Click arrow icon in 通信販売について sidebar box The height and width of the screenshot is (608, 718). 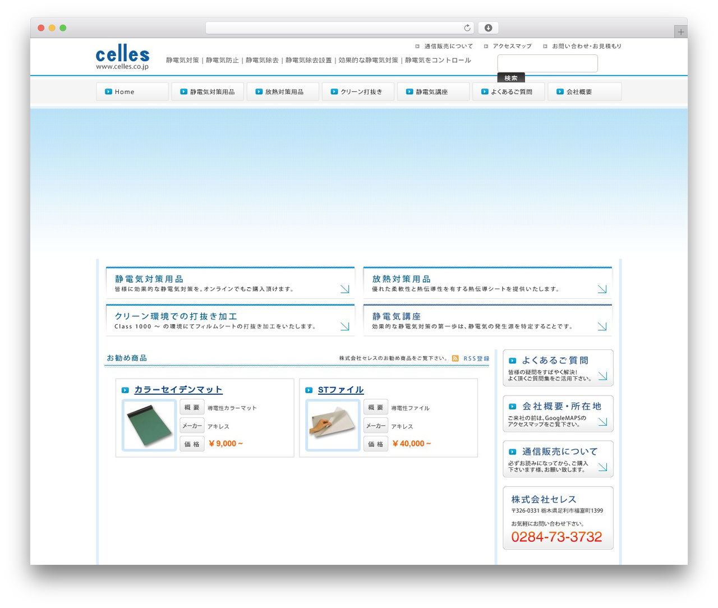(x=602, y=467)
